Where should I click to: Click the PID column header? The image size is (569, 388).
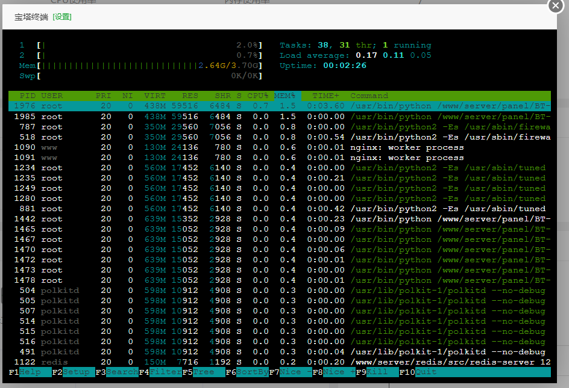(x=28, y=96)
